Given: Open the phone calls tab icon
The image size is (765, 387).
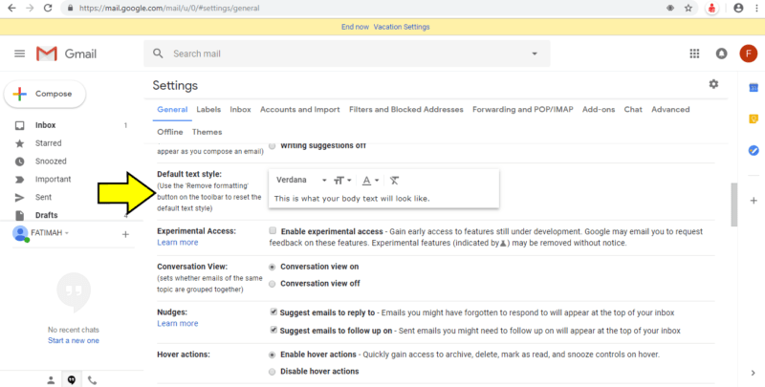Looking at the screenshot, I should click(x=92, y=380).
